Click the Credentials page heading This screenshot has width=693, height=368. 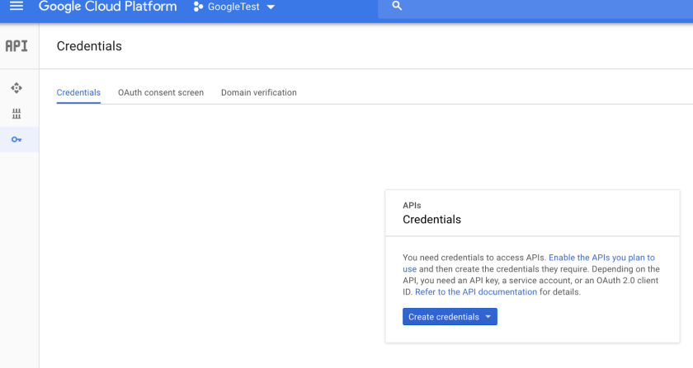89,46
